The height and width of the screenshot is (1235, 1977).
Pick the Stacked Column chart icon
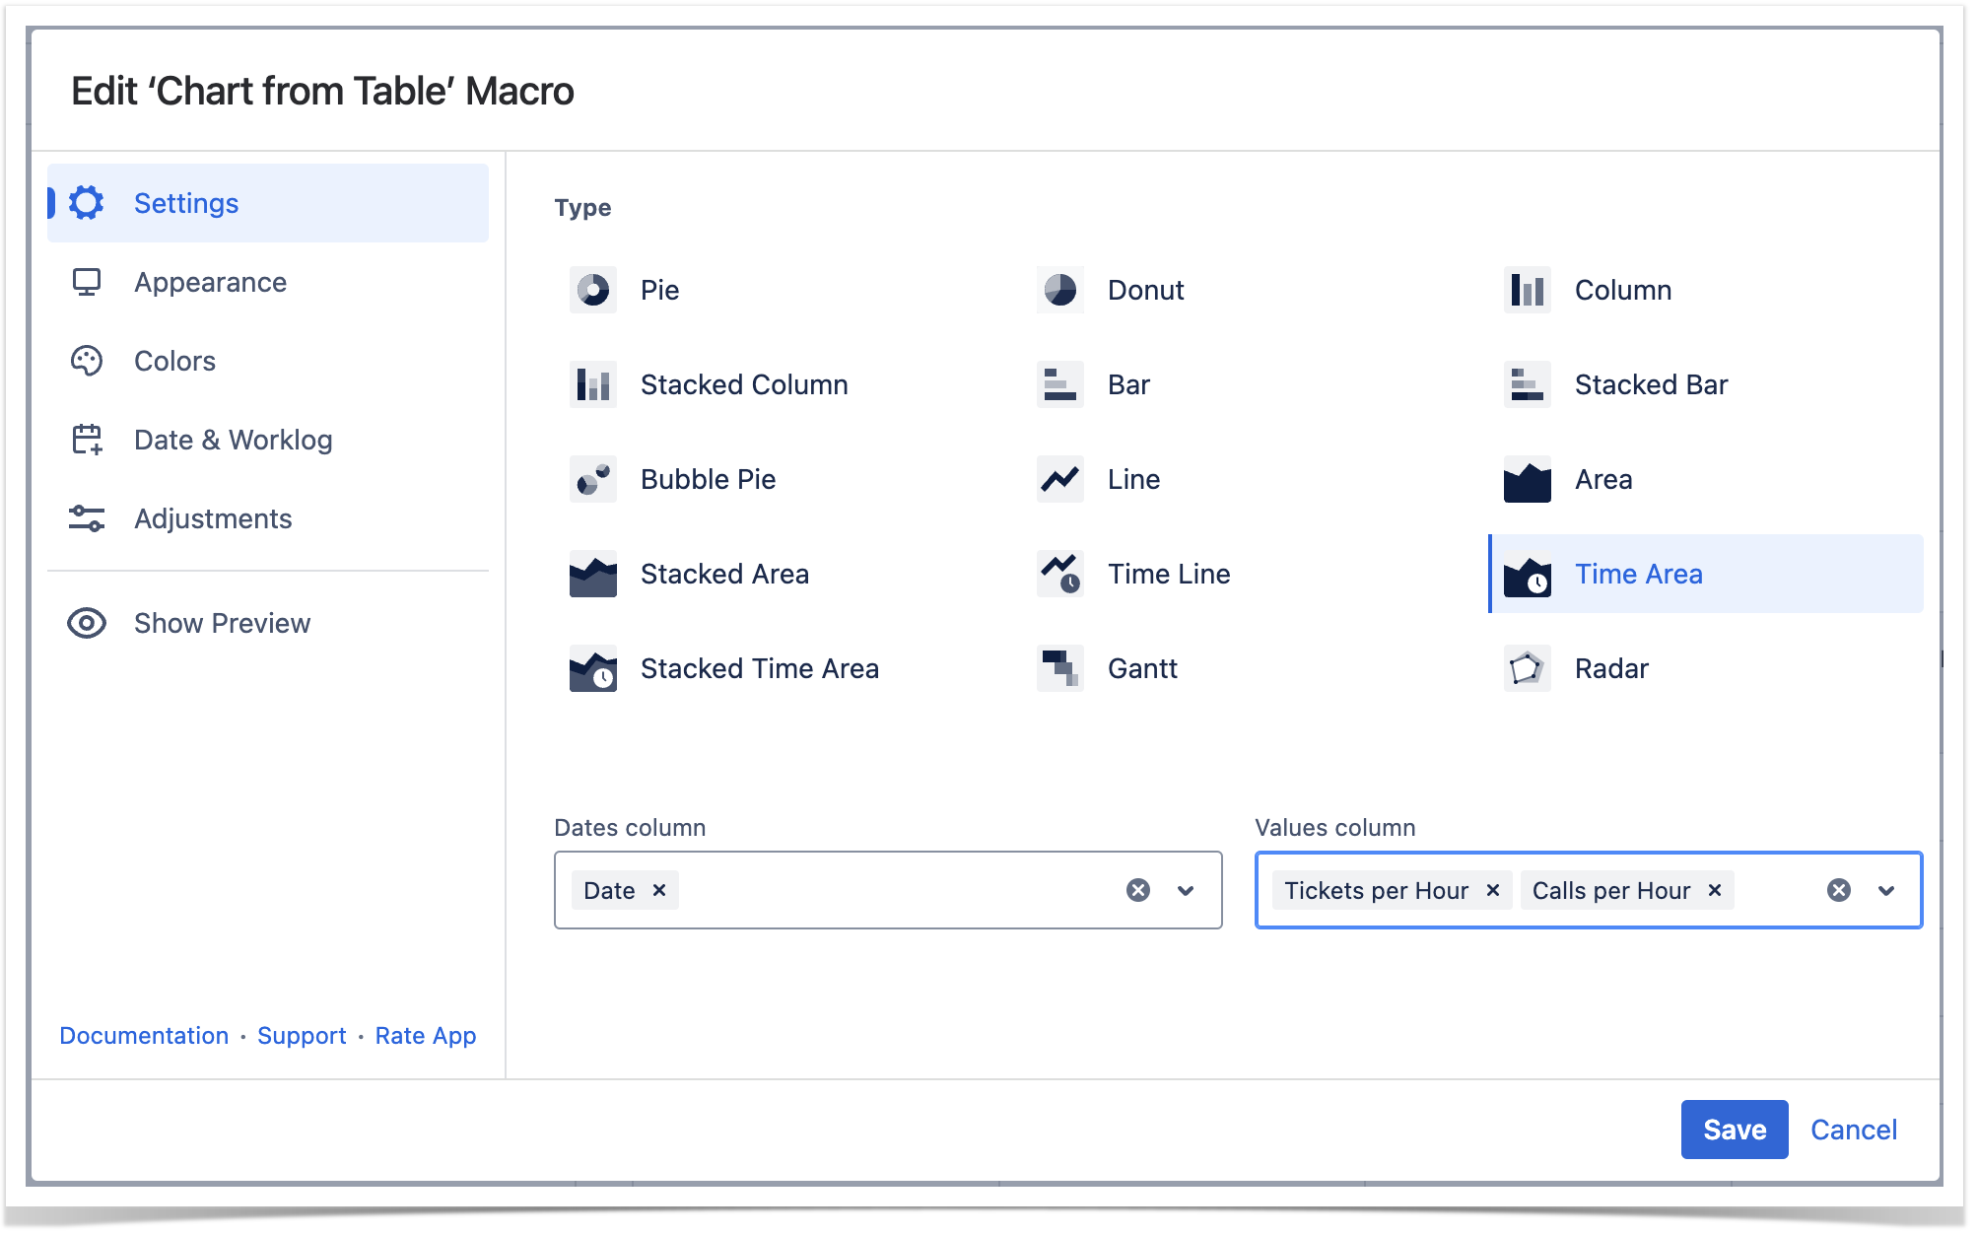[x=592, y=384]
